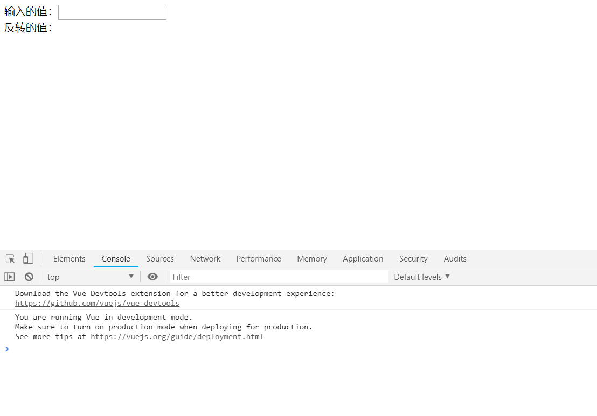Switch to the Memory tab
This screenshot has width=597, height=416.
coord(312,258)
